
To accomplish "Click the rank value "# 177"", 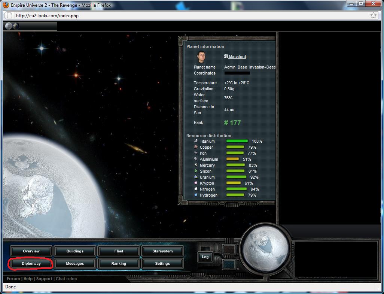I will 232,123.
